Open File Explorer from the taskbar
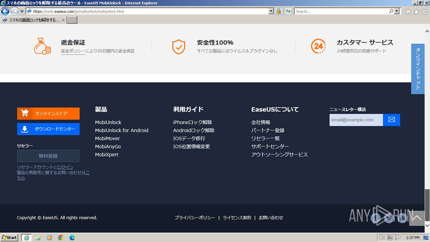430x242 pixels. tap(38, 238)
